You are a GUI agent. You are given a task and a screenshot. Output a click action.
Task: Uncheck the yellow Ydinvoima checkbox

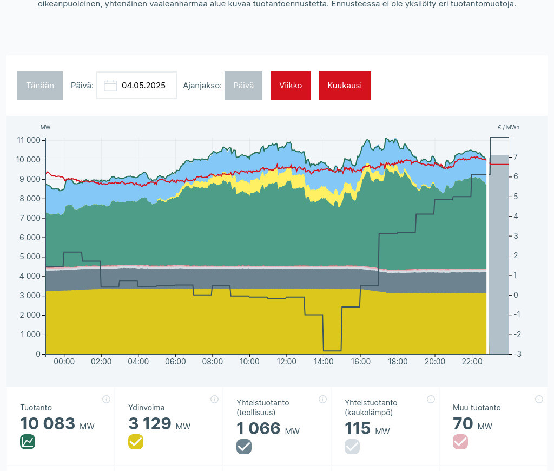[x=136, y=442]
